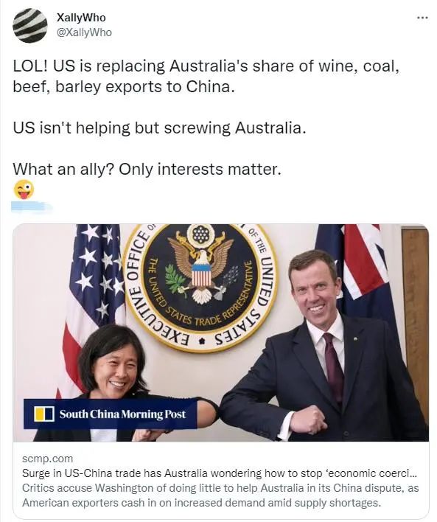The height and width of the screenshot is (522, 437).
Task: Open headline 'Surge in US-China trade' link
Action: [x=220, y=473]
